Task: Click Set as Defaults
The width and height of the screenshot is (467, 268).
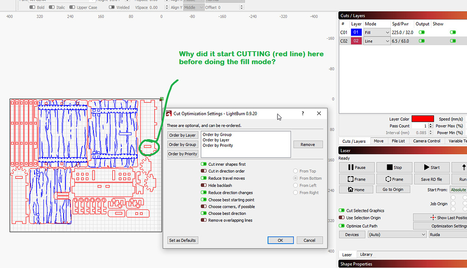Action: pyautogui.click(x=182, y=240)
